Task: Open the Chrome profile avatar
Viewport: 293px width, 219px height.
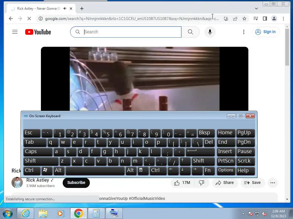Action: click(274, 19)
